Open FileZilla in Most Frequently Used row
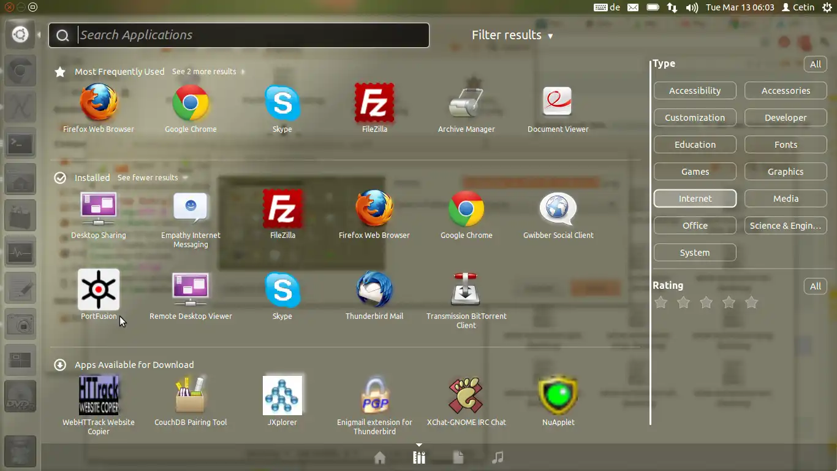 (x=374, y=108)
